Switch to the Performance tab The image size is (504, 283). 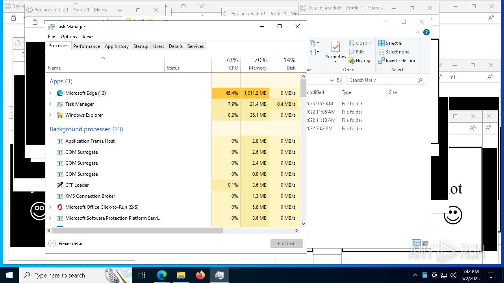click(x=87, y=46)
